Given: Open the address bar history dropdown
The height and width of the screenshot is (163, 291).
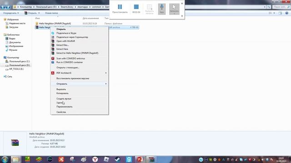Looking at the screenshot, I should click(265, 7).
